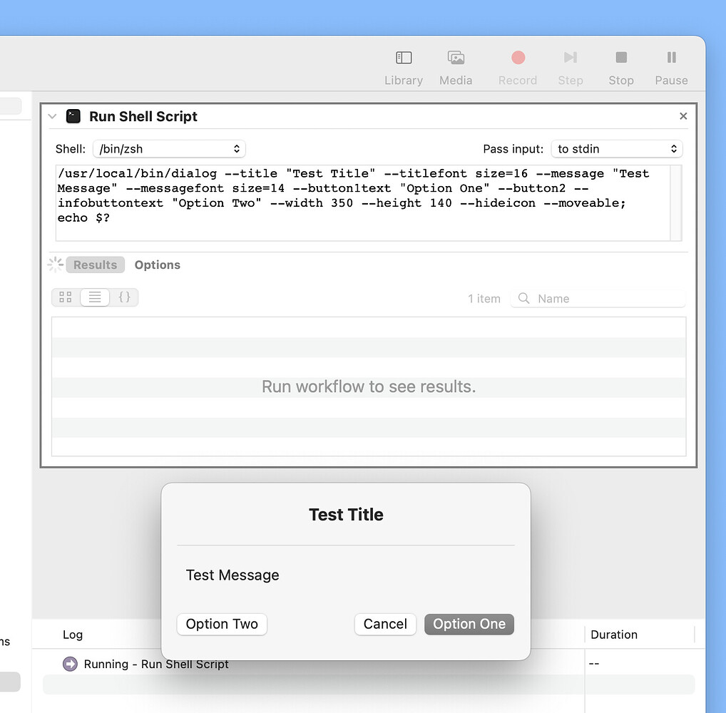Collapse the Run Shell Script action
This screenshot has height=713, width=726.
click(x=51, y=116)
